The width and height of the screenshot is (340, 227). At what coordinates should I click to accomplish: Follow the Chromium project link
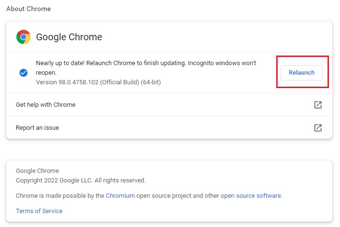(120, 196)
